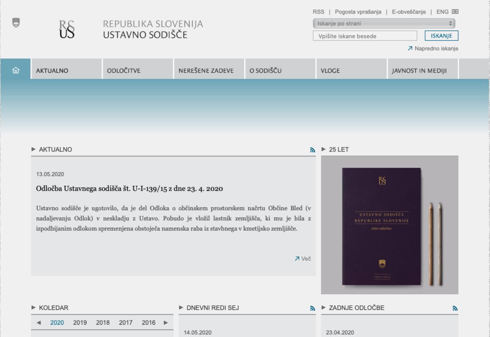
Task: Click the Slovenian coat of arms icon
Action: click(x=16, y=23)
